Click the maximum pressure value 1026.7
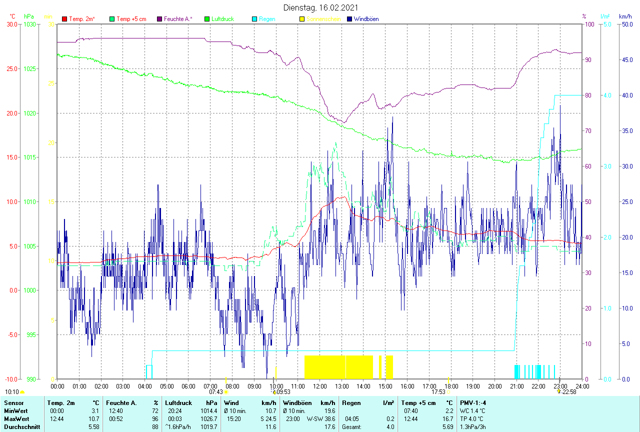 pyautogui.click(x=208, y=418)
